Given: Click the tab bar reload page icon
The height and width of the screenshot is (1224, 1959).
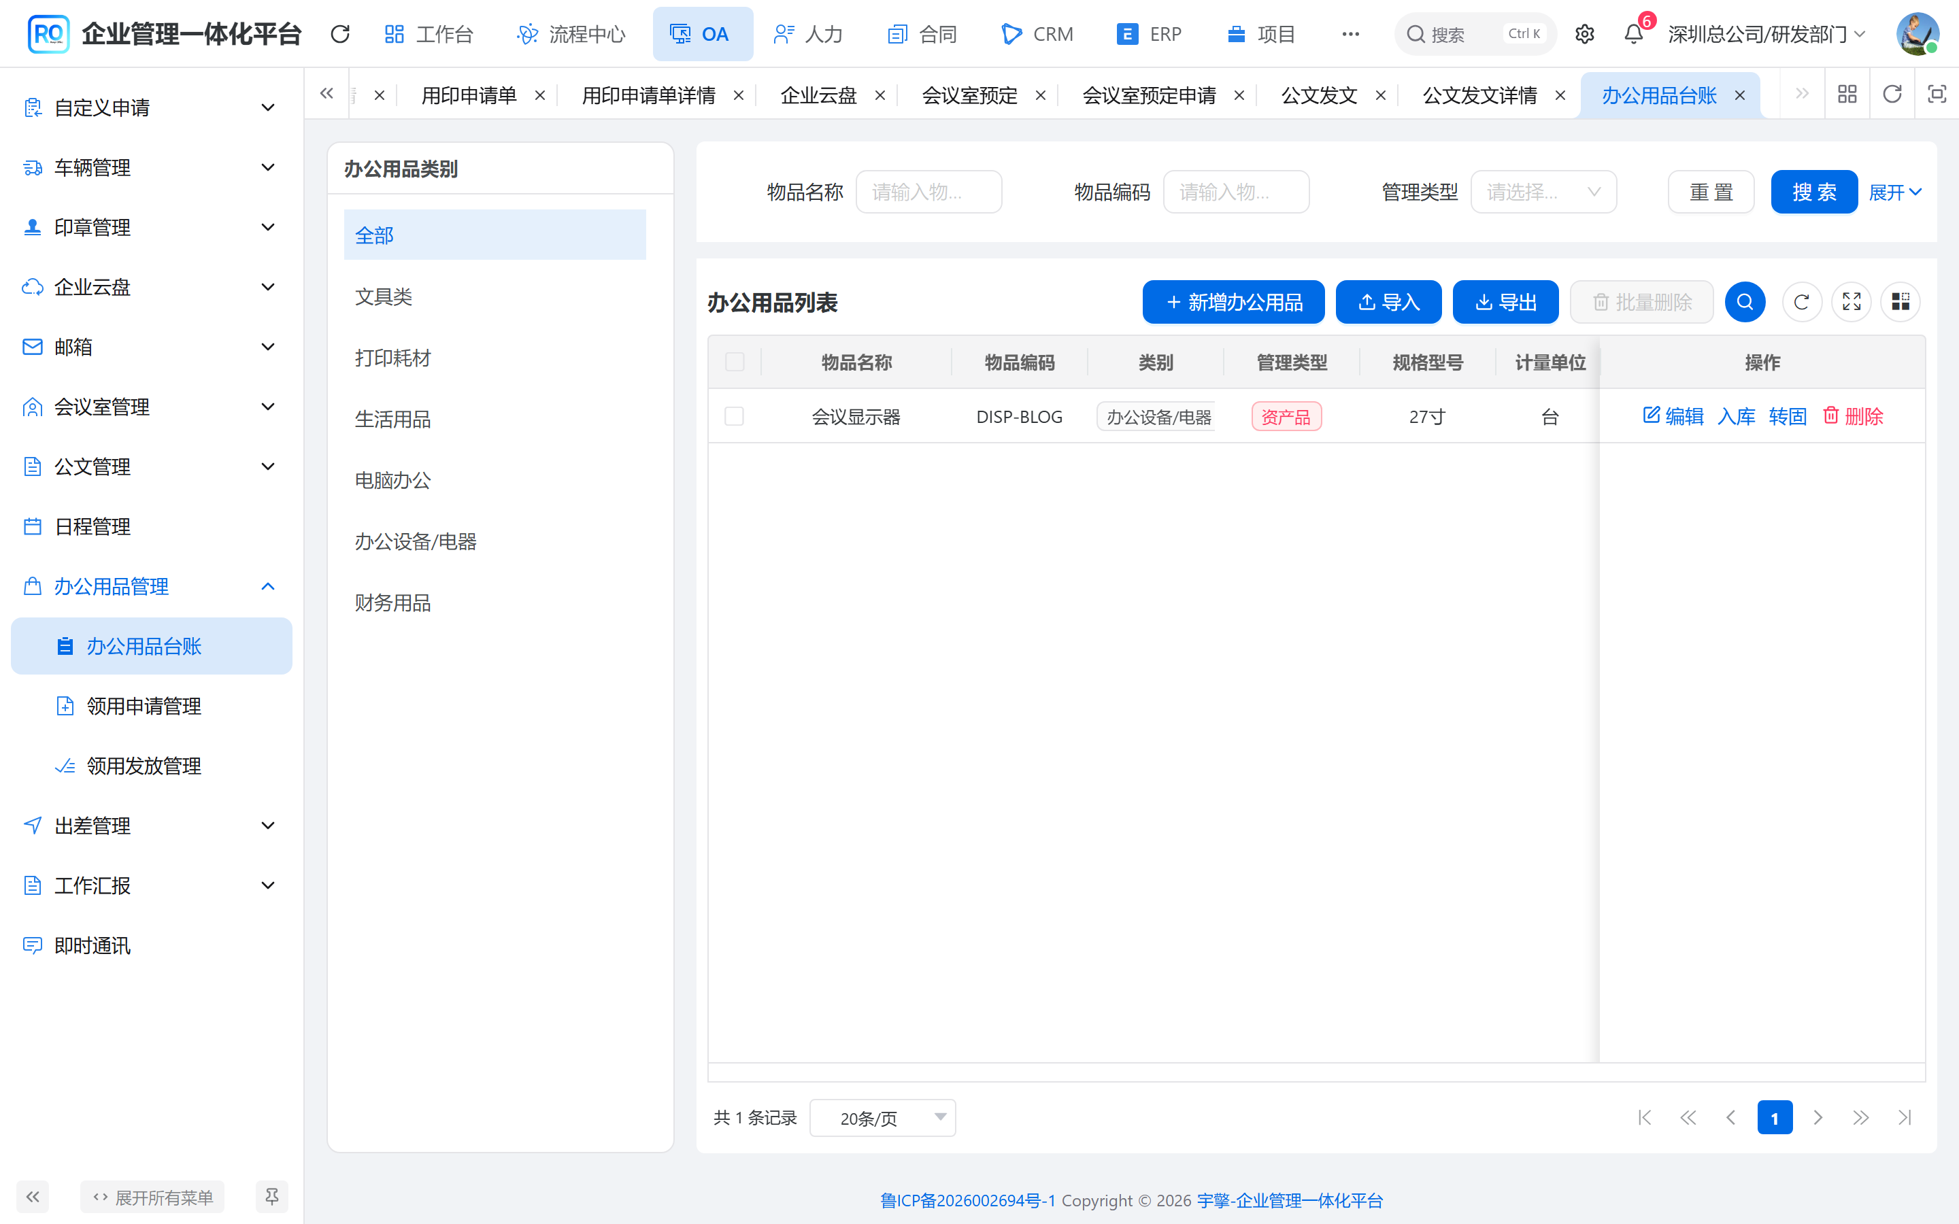Looking at the screenshot, I should point(1892,95).
